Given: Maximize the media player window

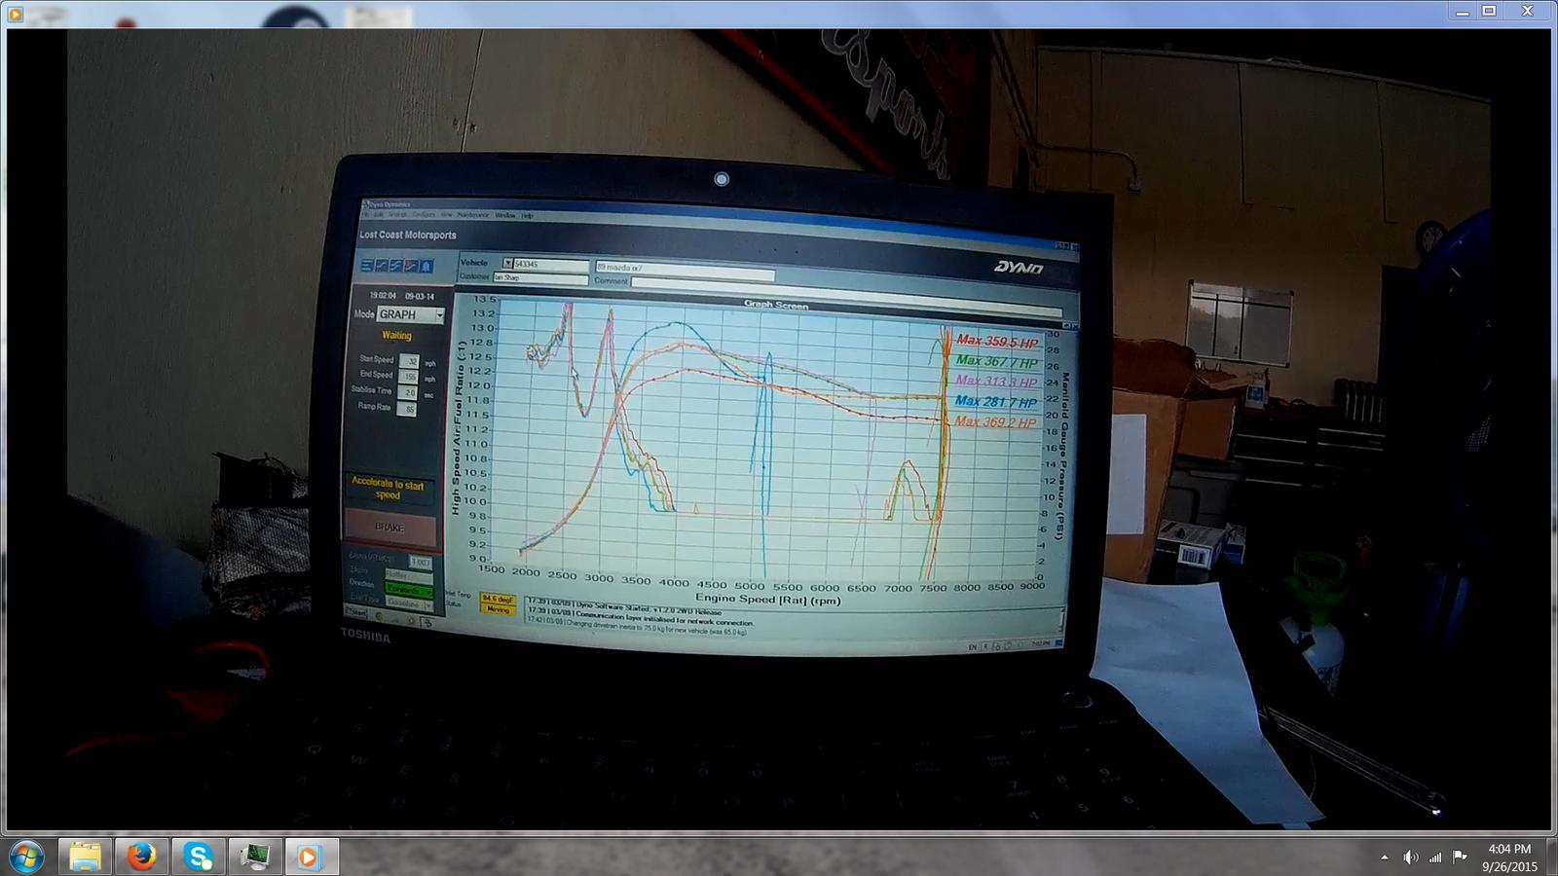Looking at the screenshot, I should point(1489,11).
